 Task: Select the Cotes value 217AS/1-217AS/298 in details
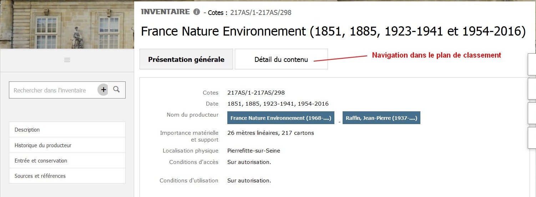click(x=256, y=93)
